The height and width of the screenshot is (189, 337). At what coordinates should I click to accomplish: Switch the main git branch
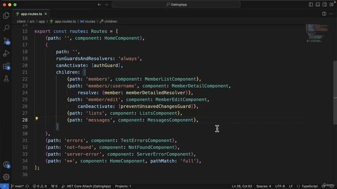pyautogui.click(x=17, y=186)
